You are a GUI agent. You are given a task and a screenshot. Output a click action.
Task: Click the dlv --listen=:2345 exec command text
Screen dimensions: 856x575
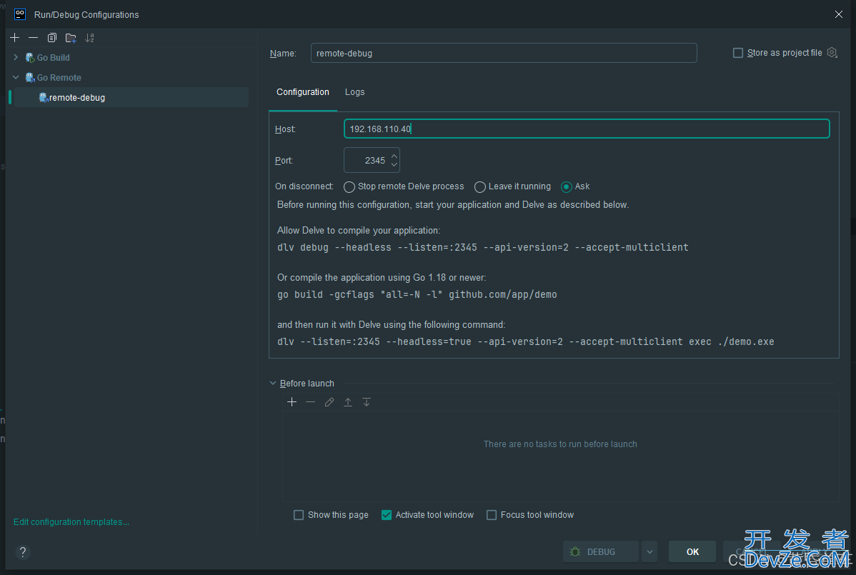coord(526,342)
